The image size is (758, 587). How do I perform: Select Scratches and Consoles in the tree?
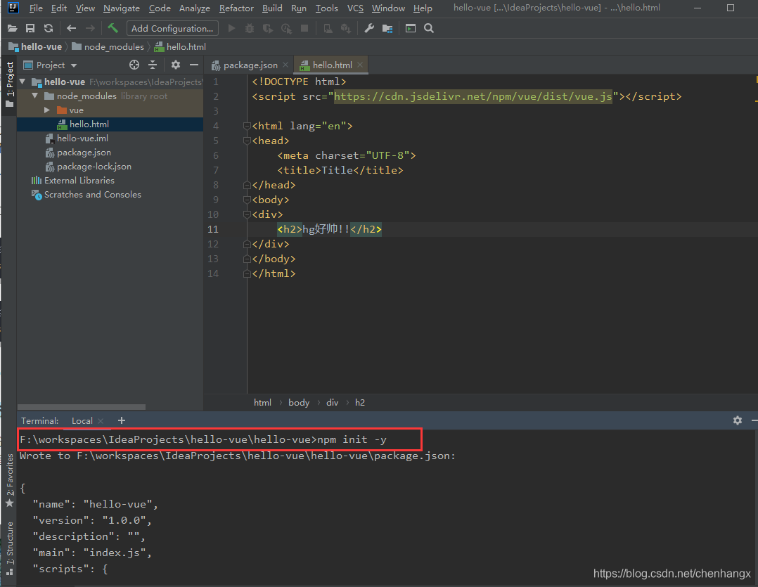(x=110, y=194)
